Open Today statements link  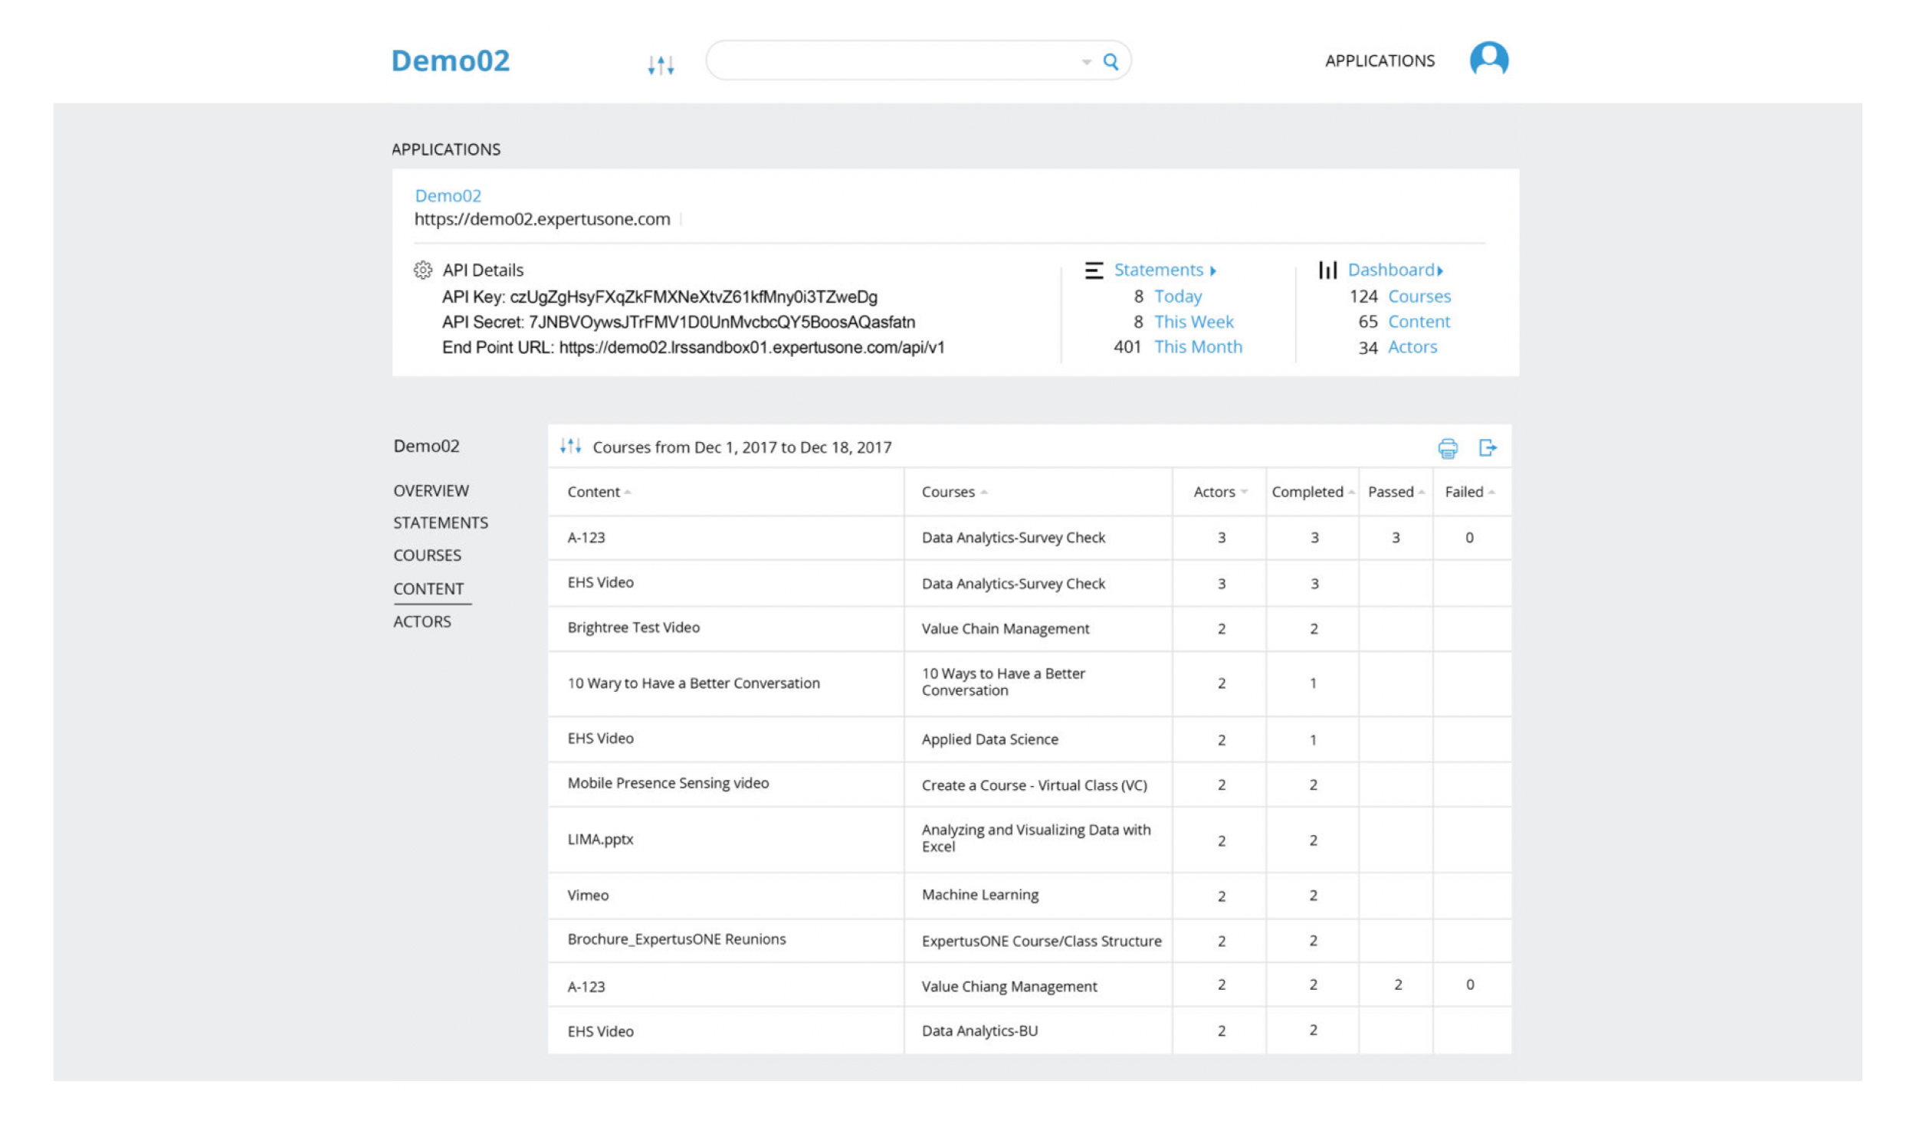click(1178, 296)
